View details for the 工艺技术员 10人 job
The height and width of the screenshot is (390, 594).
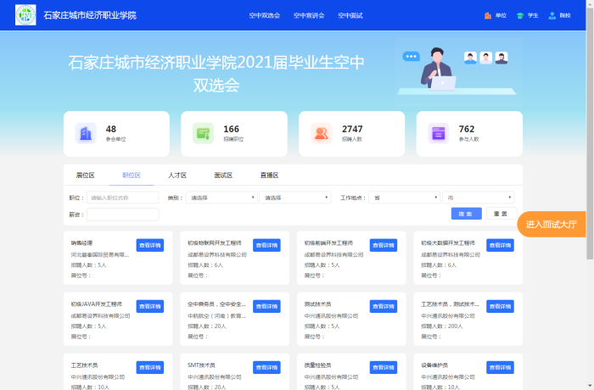pyautogui.click(x=150, y=367)
